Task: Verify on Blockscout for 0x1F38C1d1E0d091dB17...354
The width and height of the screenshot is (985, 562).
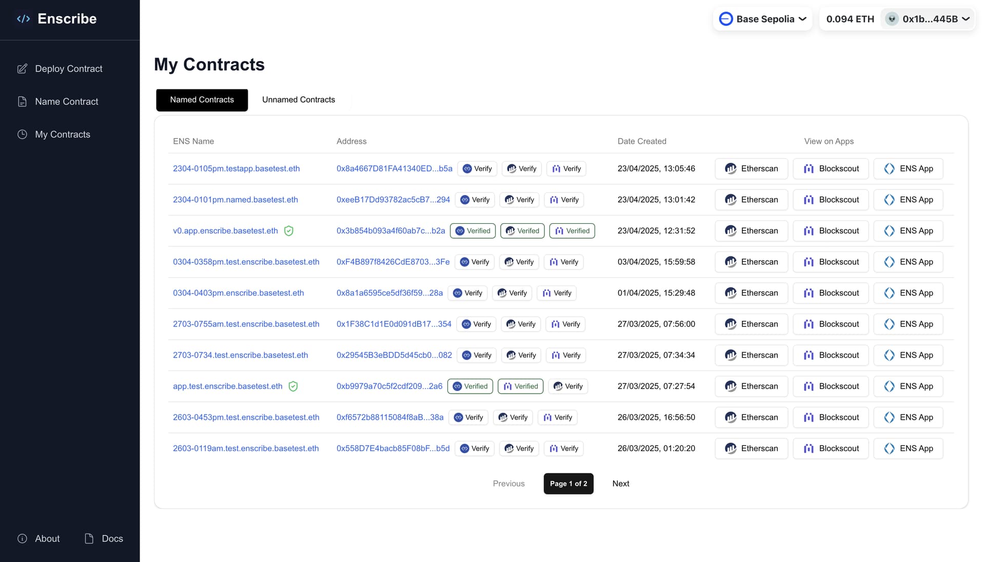Action: pyautogui.click(x=566, y=324)
